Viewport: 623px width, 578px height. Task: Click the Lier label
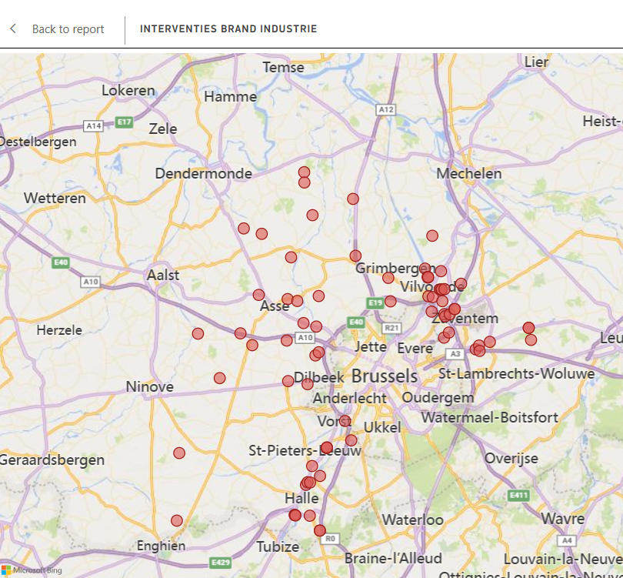[536, 62]
